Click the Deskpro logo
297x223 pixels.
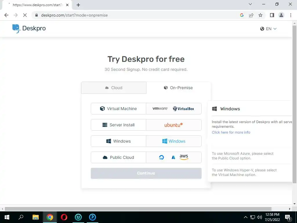[x=29, y=29]
